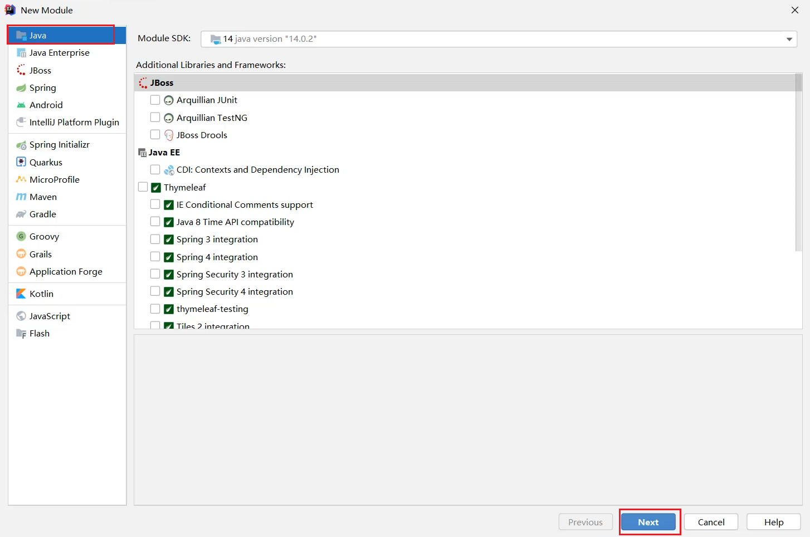Check the Thymeleaf framework checkbox
Screen dimensions: 810x537
(143, 187)
